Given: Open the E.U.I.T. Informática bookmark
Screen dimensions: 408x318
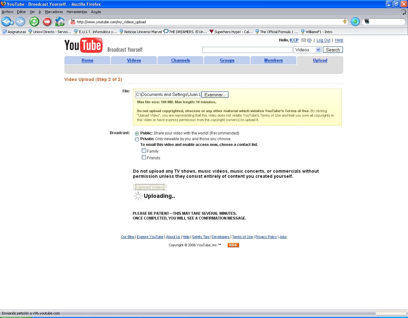Looking at the screenshot, I should [x=95, y=32].
